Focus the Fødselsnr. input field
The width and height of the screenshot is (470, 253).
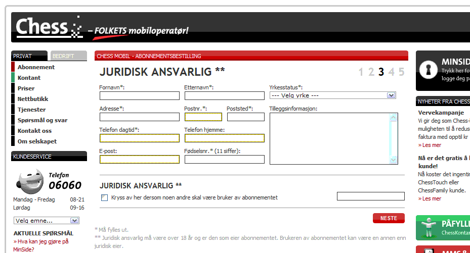pyautogui.click(x=225, y=160)
